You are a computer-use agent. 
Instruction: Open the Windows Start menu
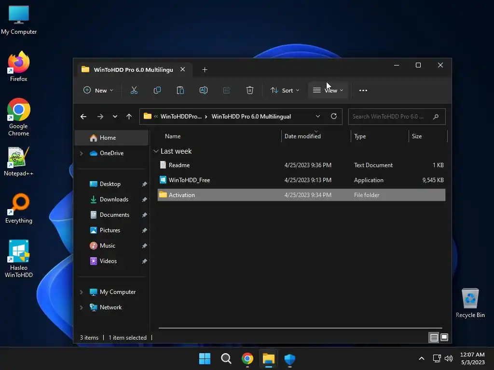[x=205, y=358]
